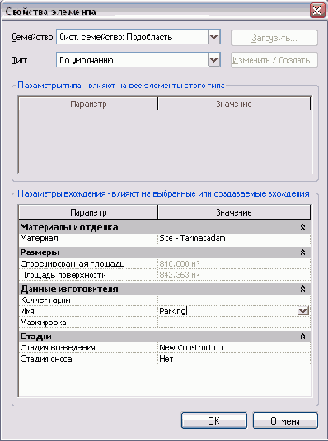The height and width of the screenshot is (441, 328).
Task: Click the 810.000 m² projected area value
Action: (180, 264)
